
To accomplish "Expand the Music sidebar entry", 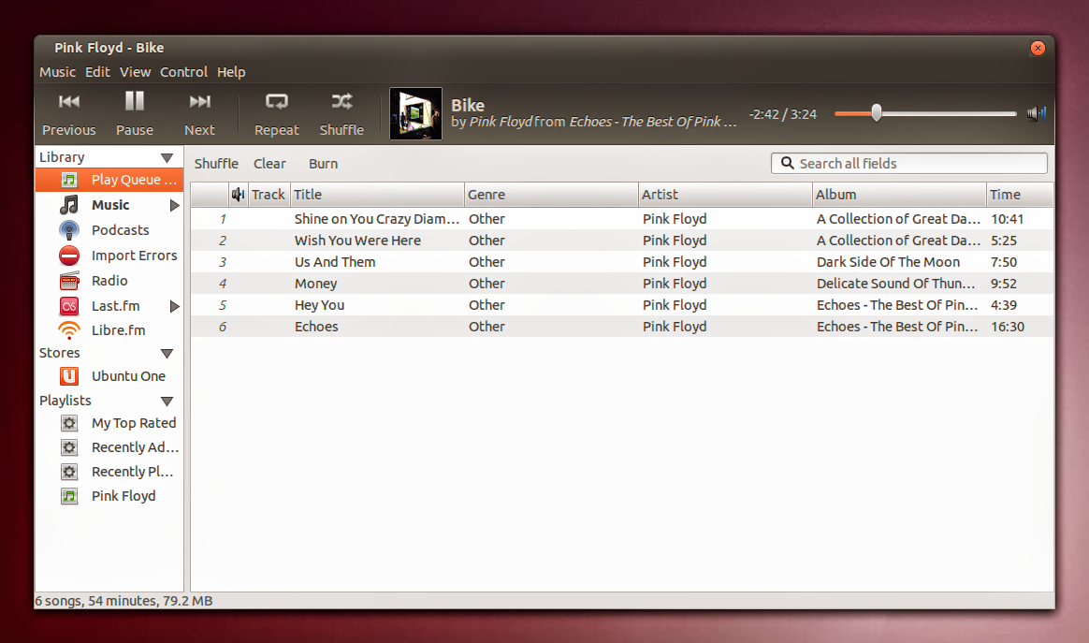I will 172,204.
